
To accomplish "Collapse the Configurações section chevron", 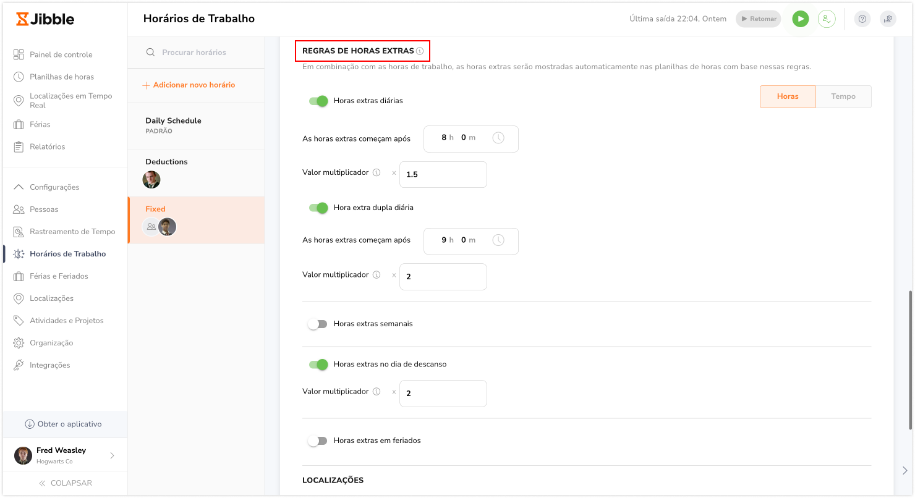I will point(19,187).
